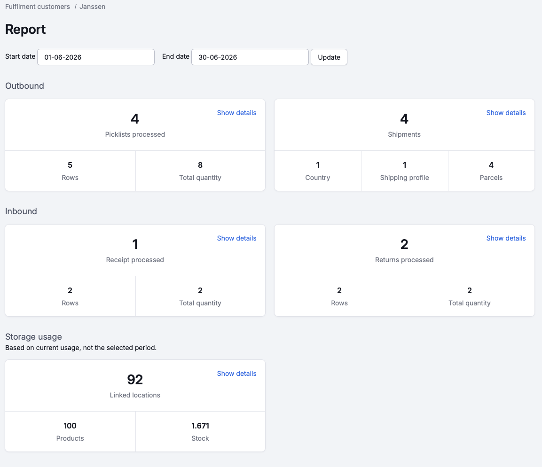Click Total quantity under Returns processed

(x=470, y=303)
